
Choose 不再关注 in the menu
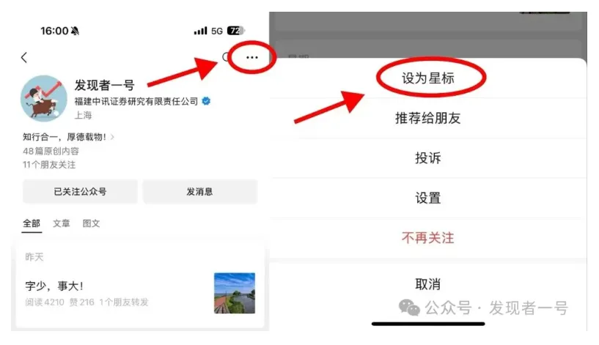[x=428, y=238]
